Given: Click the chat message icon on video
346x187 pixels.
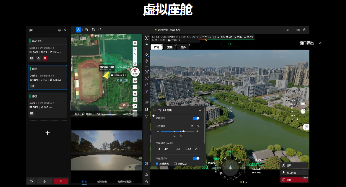Looking at the screenshot, I should (x=306, y=127).
